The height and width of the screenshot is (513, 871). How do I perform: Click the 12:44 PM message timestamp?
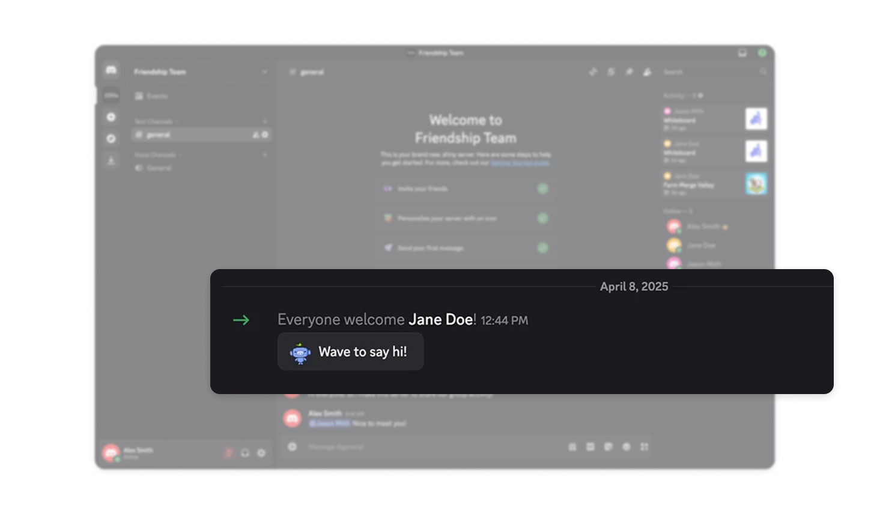504,321
